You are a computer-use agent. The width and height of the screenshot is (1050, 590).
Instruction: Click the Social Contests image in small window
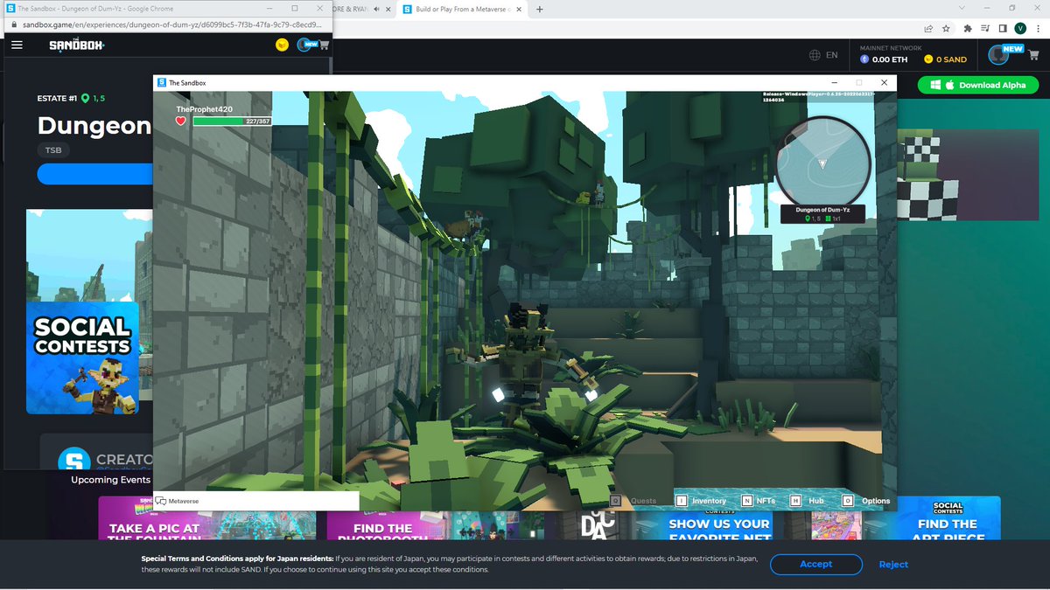[83, 358]
